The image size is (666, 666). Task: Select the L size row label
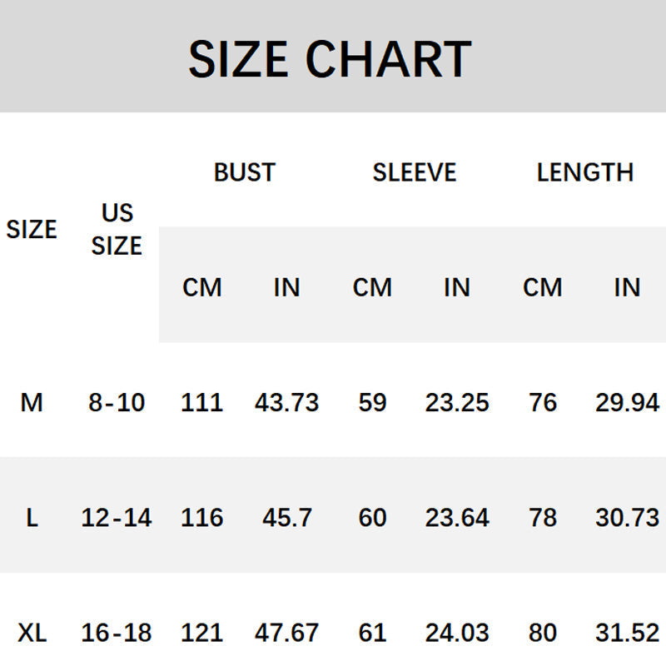point(32,518)
